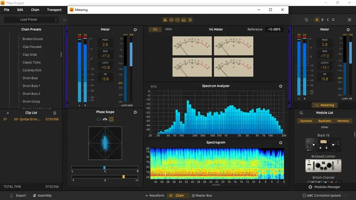Open Modules Manager
The width and height of the screenshot is (356, 200).
[x=324, y=187]
